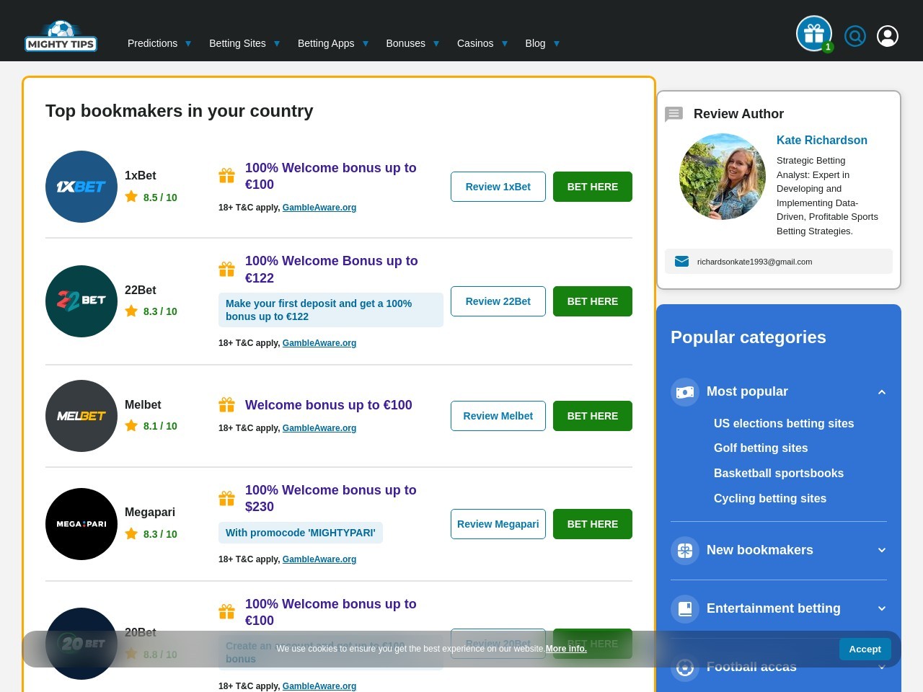Viewport: 923px width, 692px height.
Task: Expand the Betting Apps menu arrow
Action: [x=366, y=43]
